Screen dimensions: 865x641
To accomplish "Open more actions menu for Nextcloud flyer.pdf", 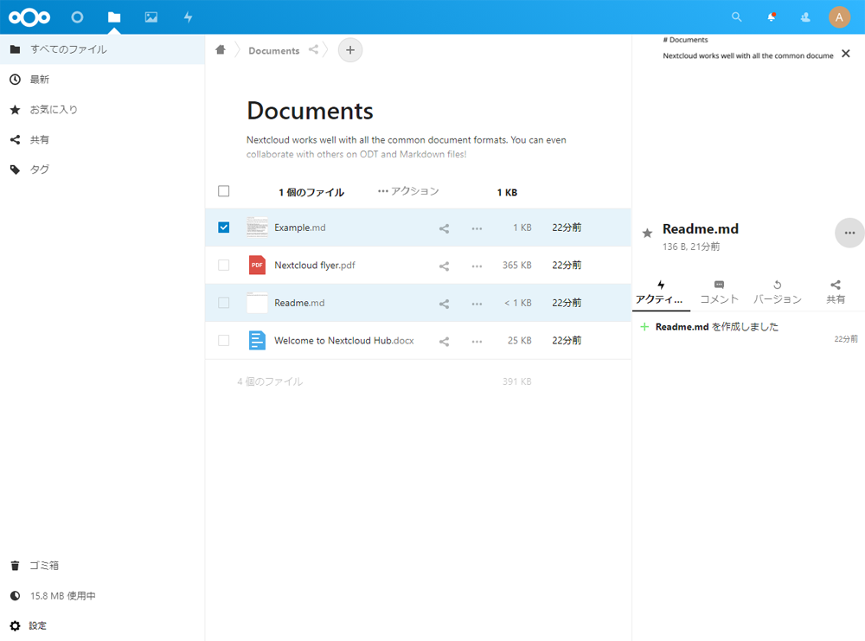I will point(477,266).
